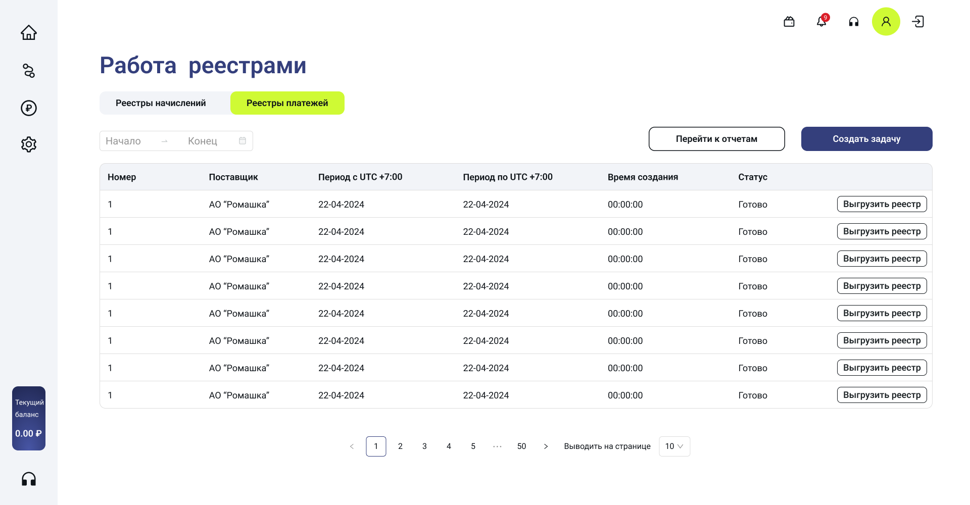Click the green user profile avatar
This screenshot has width=970, height=505.
coord(886,22)
